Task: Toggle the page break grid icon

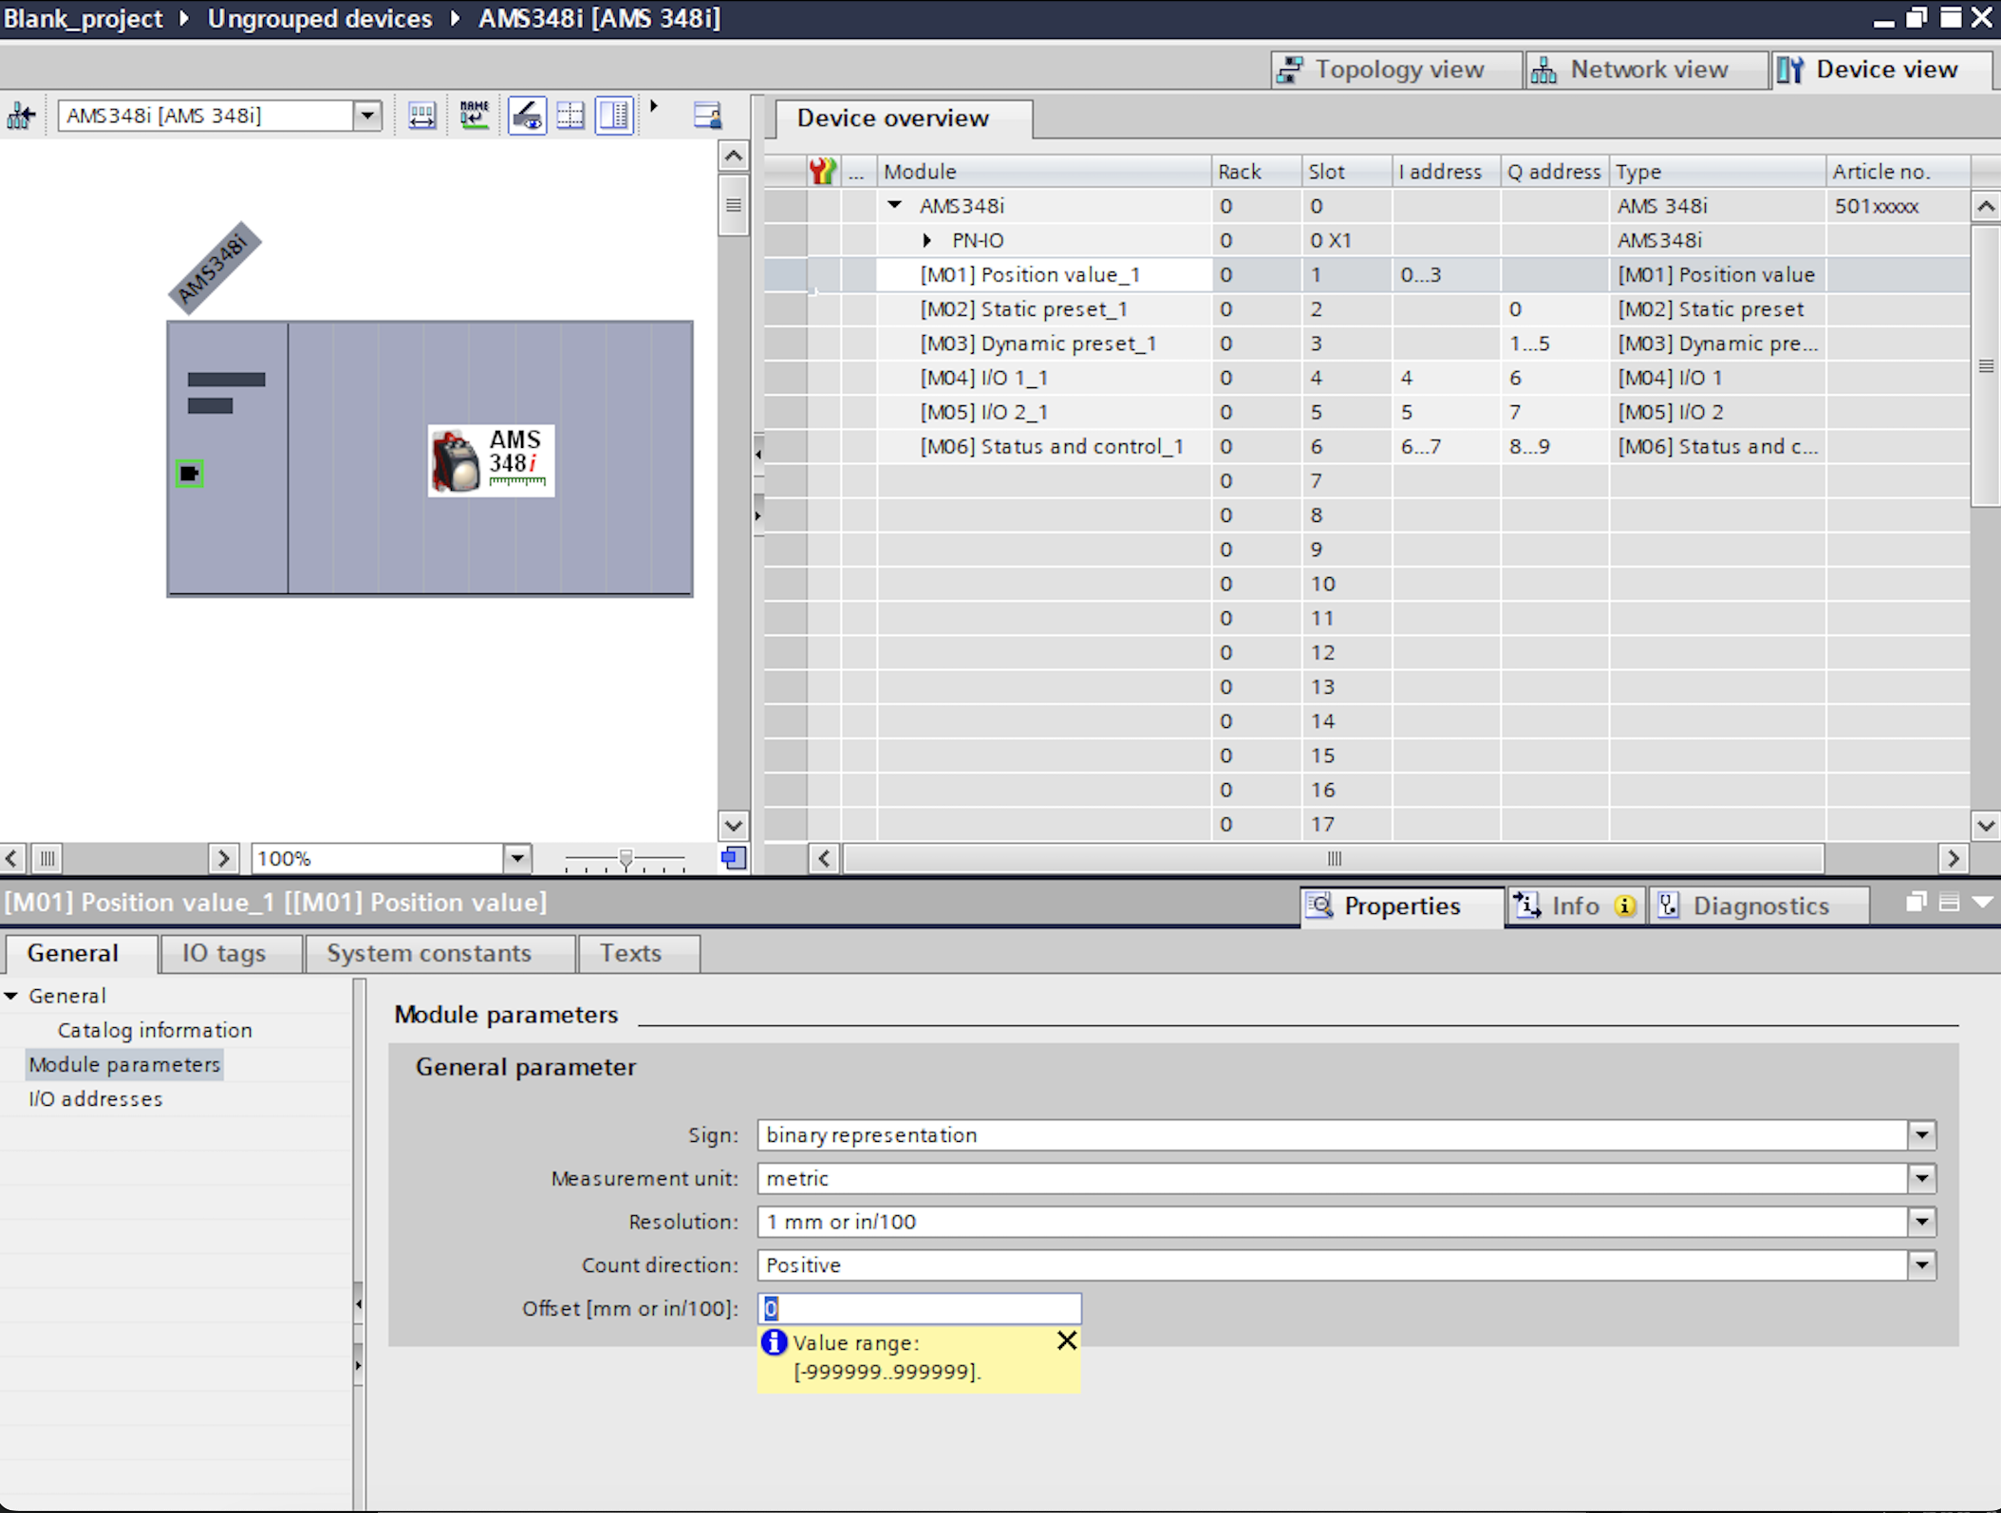Action: 570,116
